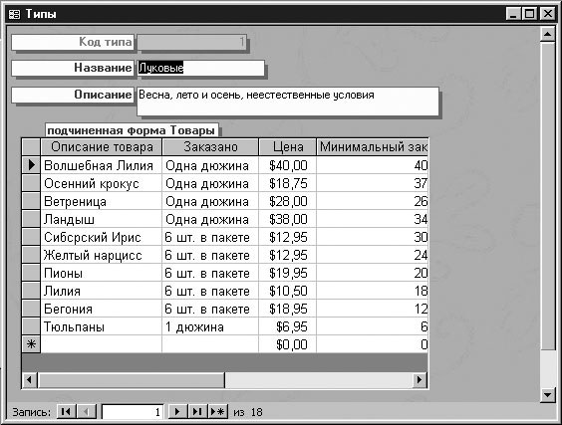Select row selector for Ветреница
The width and height of the screenshot is (562, 425).
[31, 201]
